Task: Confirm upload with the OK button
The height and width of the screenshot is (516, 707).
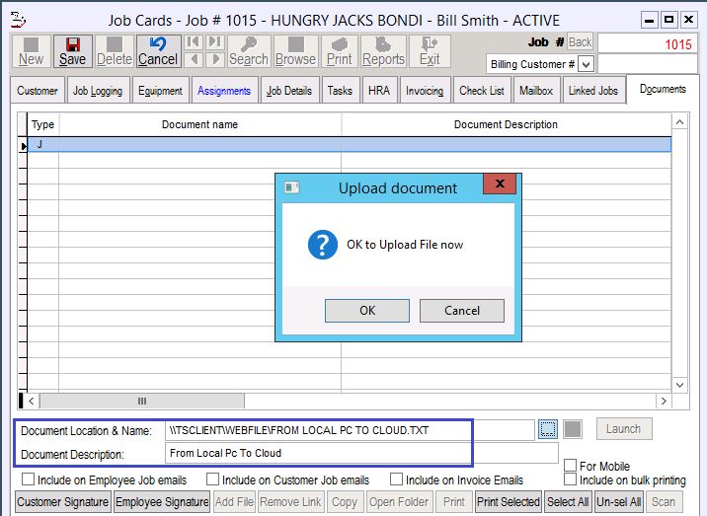Action: (x=367, y=311)
